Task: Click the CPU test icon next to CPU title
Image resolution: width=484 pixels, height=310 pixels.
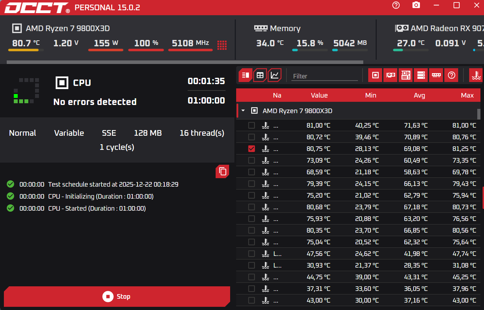Action: click(62, 83)
